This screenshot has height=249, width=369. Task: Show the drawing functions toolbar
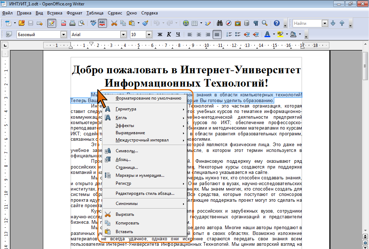click(208, 23)
